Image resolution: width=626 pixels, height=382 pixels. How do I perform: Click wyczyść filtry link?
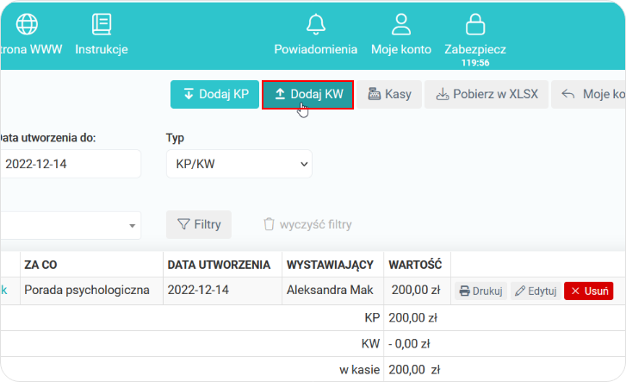pyautogui.click(x=307, y=225)
